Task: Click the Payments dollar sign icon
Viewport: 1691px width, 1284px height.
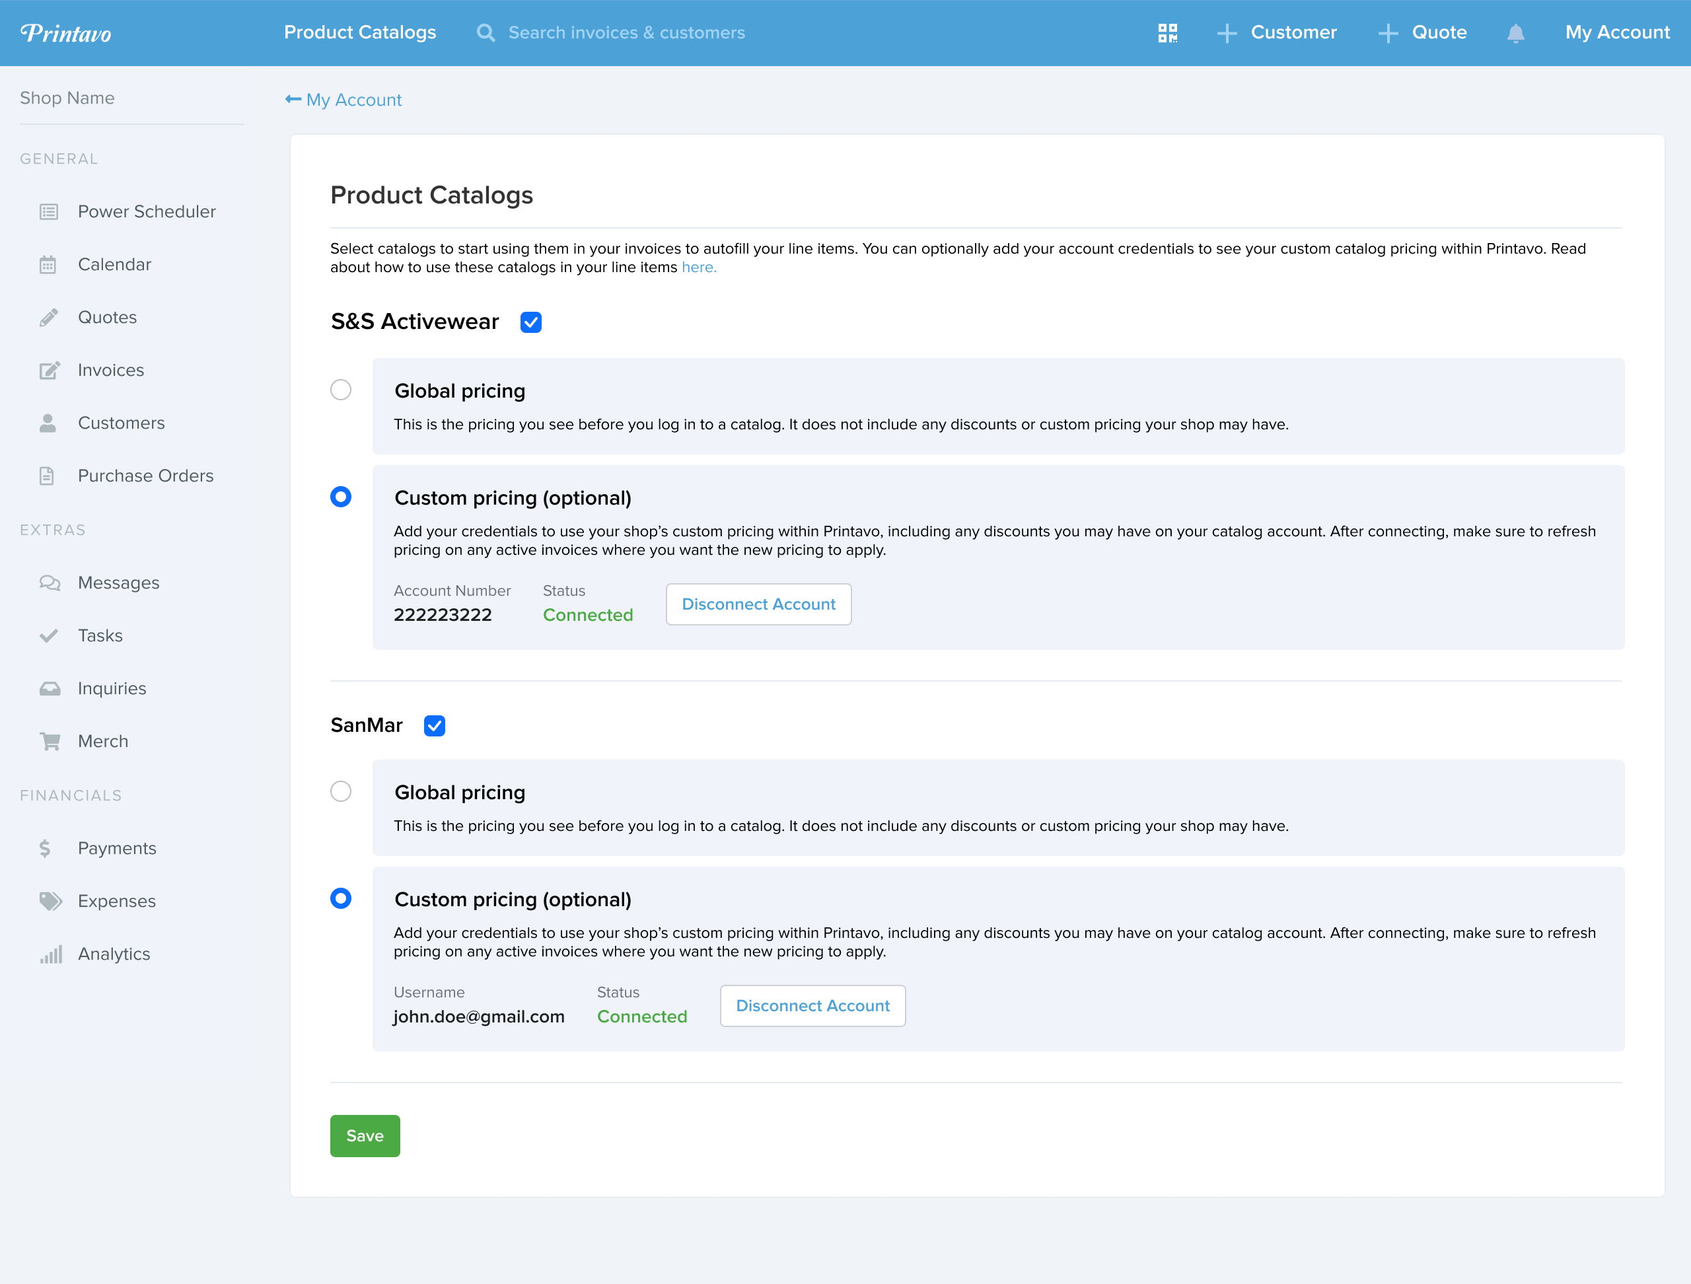Action: (x=45, y=848)
